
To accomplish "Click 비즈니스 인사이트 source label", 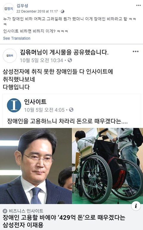I will coord(26,211).
